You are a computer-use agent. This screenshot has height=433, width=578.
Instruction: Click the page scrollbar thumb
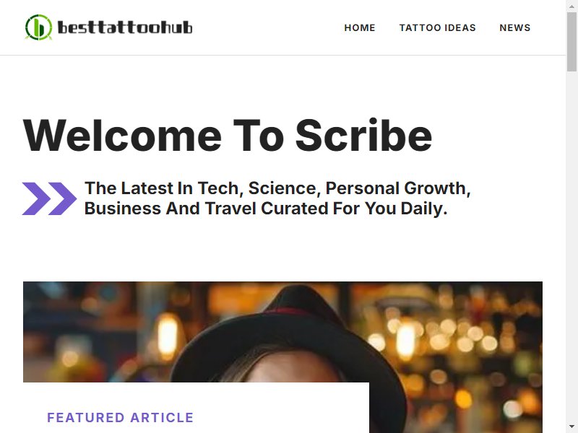[572, 41]
